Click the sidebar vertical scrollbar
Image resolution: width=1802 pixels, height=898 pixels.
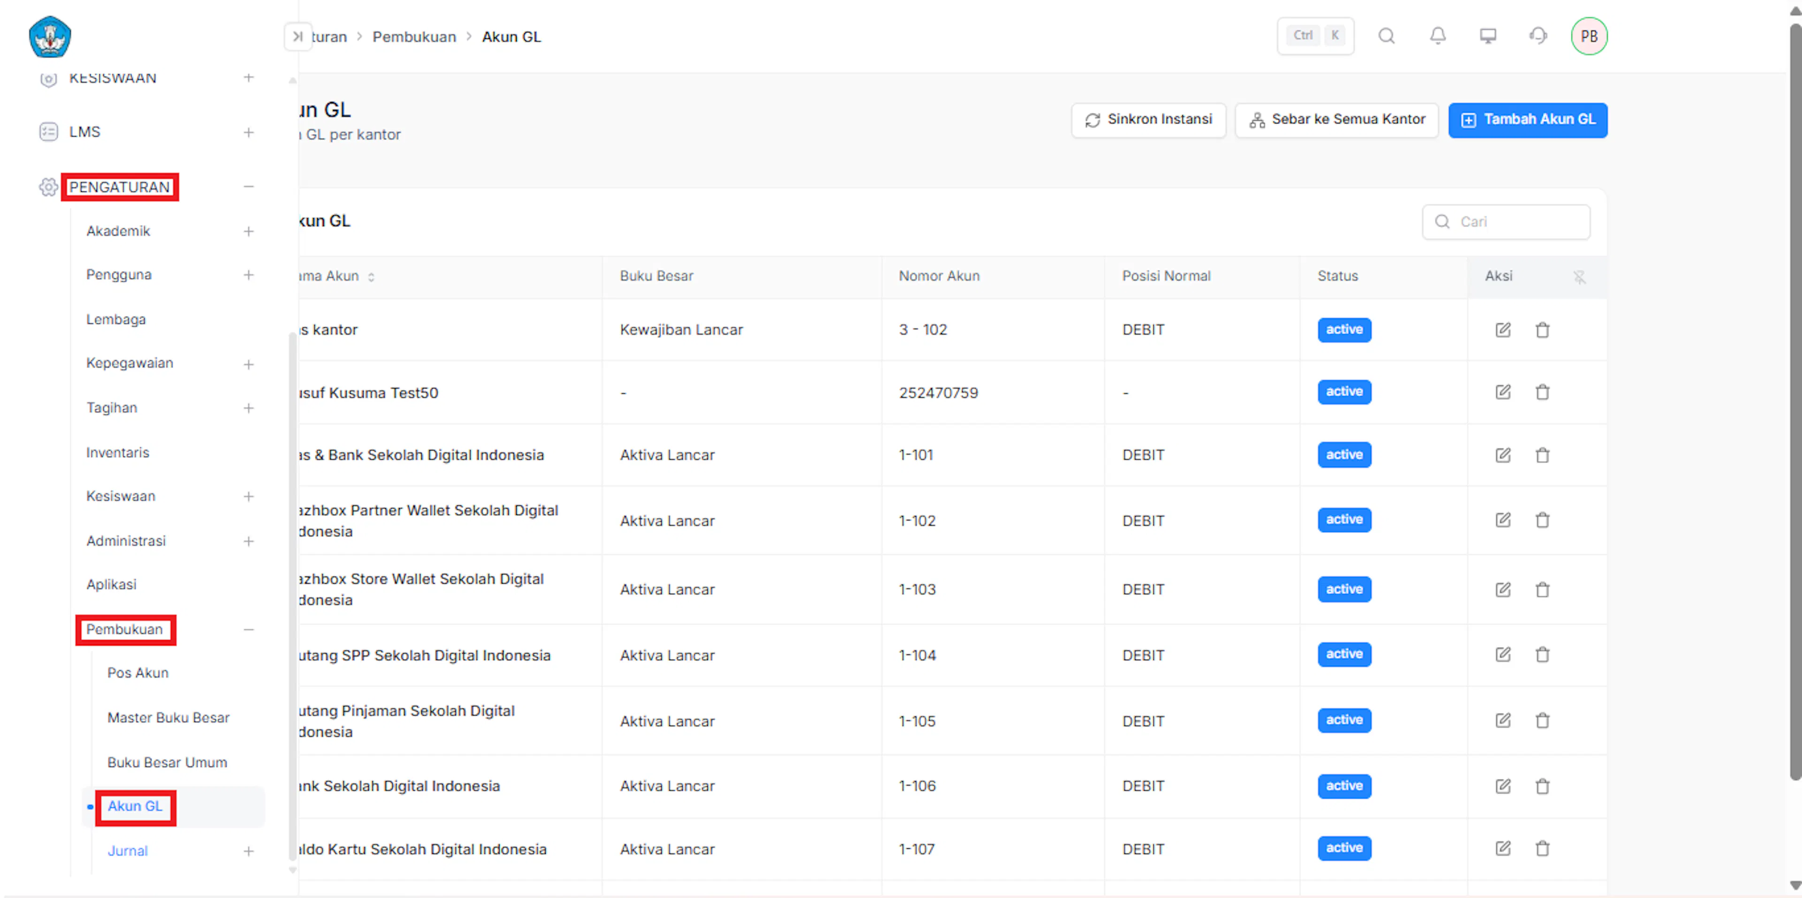click(292, 596)
